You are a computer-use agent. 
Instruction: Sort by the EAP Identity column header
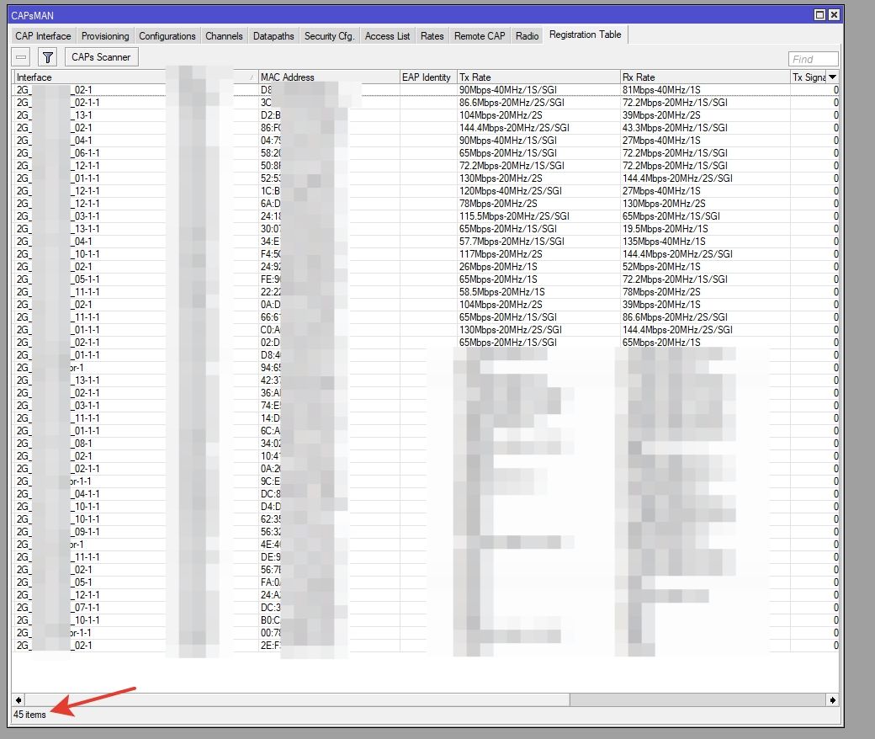click(x=427, y=77)
